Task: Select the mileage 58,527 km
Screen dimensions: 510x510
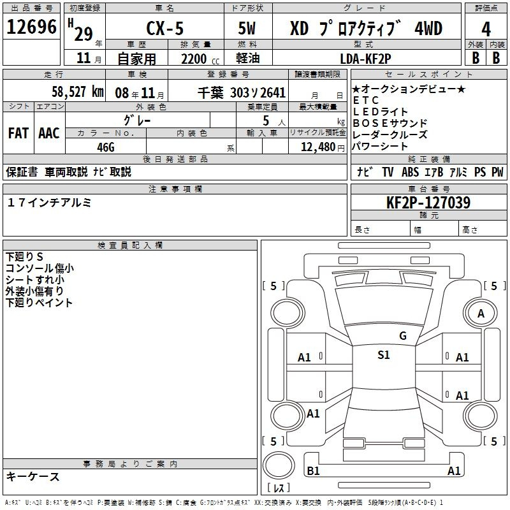Action: (77, 92)
